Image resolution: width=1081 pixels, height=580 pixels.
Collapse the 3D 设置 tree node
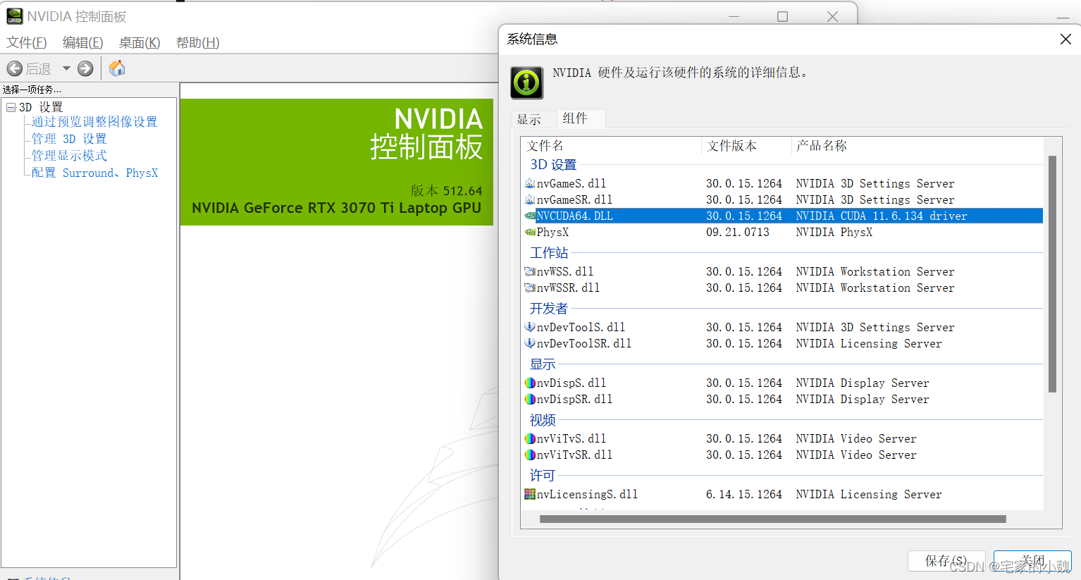(11, 107)
